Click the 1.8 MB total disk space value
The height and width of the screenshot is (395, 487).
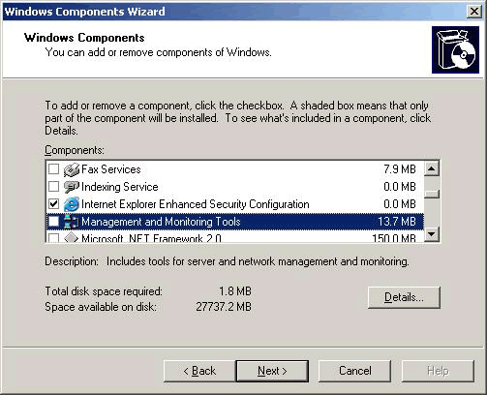coord(235,291)
